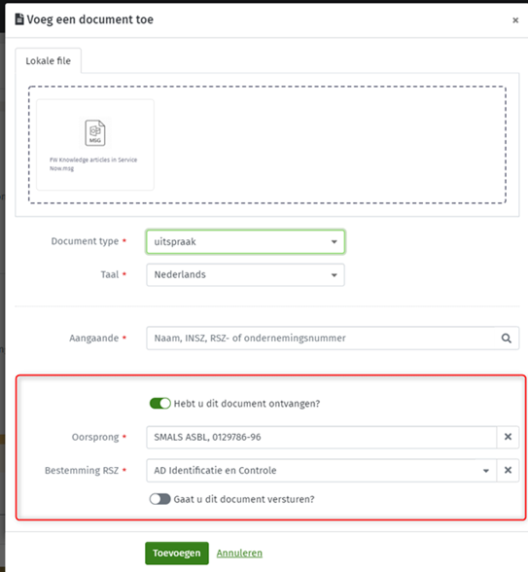
Task: Enable 'Gaat u dit document versturen?' switch
Action: coord(159,499)
